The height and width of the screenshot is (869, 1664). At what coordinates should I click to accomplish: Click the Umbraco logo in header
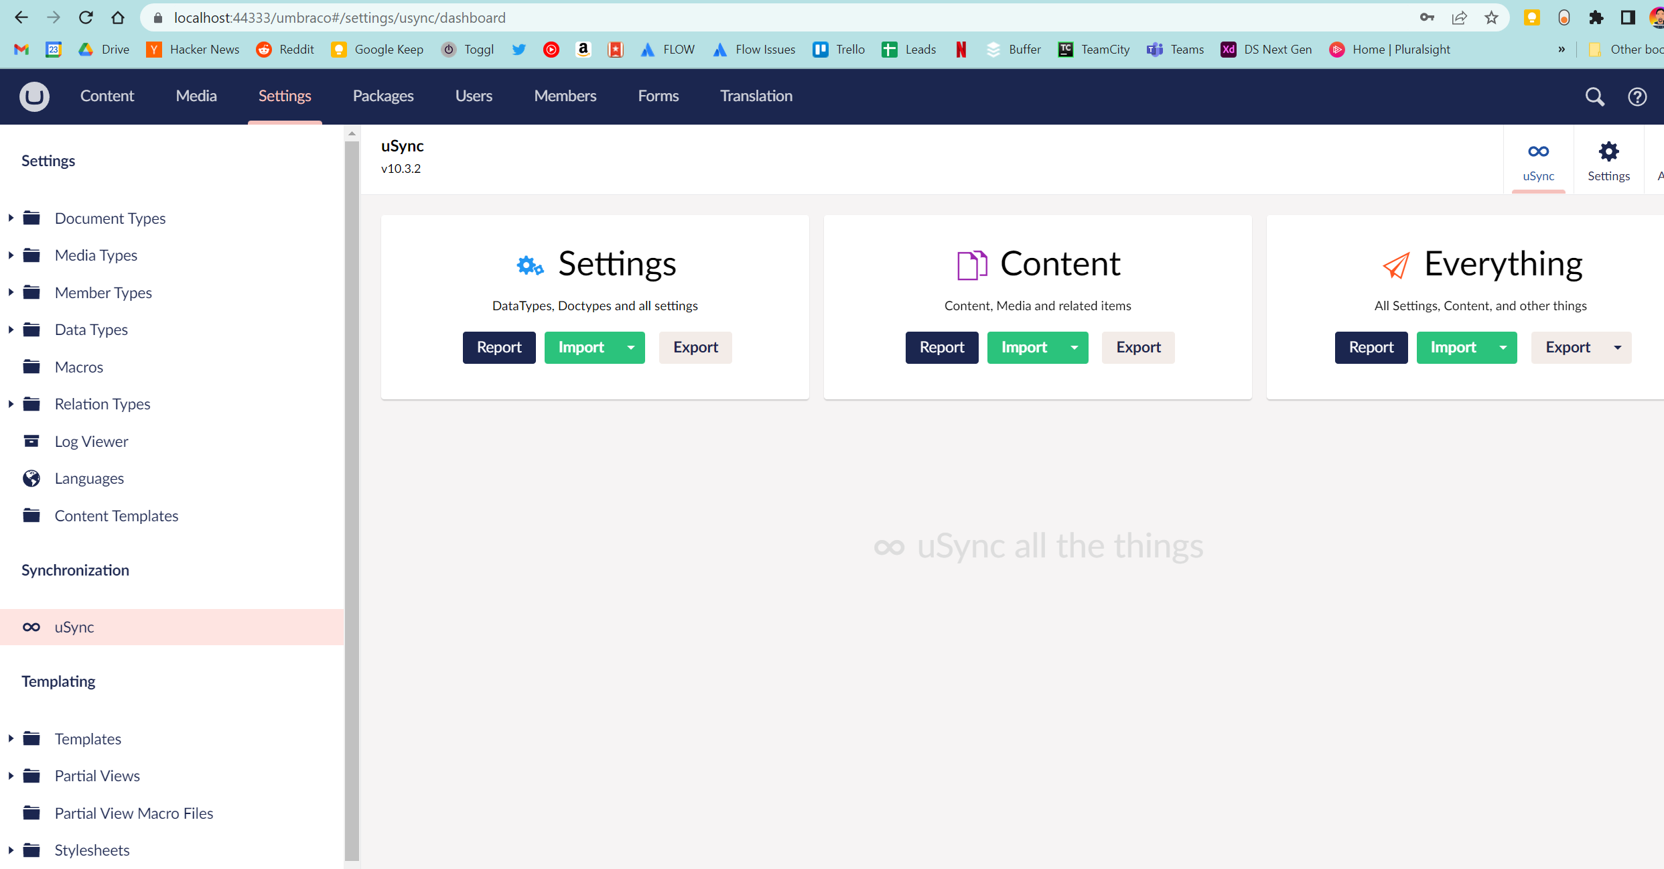coord(34,96)
